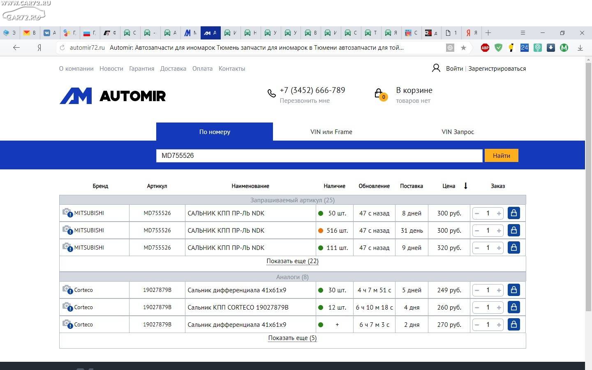The width and height of the screenshot is (592, 370).
Task: Open Новости menu item
Action: pyautogui.click(x=111, y=69)
